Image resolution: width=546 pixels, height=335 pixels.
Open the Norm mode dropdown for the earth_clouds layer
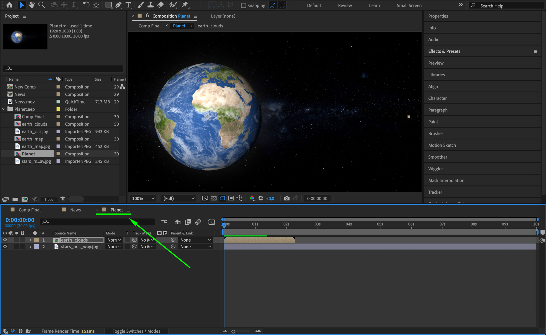pyautogui.click(x=114, y=240)
